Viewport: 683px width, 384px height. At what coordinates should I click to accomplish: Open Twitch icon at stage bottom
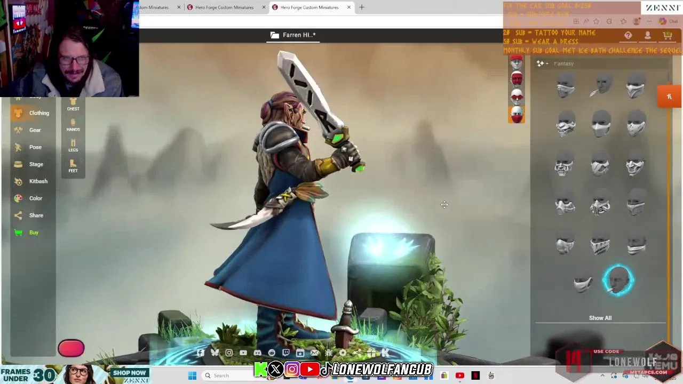tap(286, 353)
